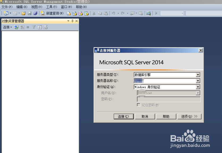222x153 pixels.
Task: Open the New Project icon's dropdown arrow
Action: pos(10,13)
